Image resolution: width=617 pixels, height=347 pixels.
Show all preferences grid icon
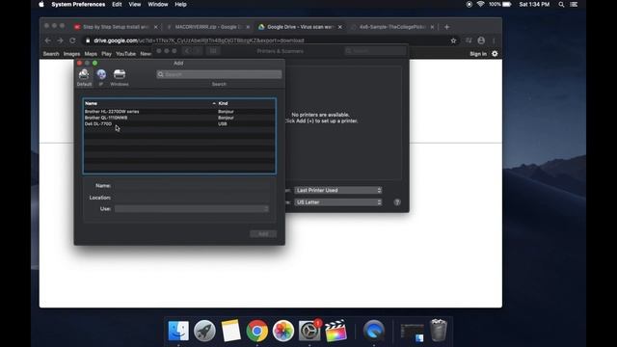(213, 51)
